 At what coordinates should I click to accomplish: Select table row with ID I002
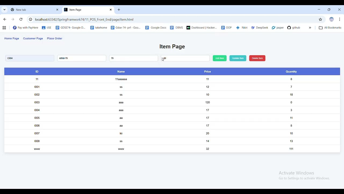[x=172, y=95]
